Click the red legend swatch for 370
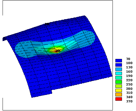 (x=119, y=99)
